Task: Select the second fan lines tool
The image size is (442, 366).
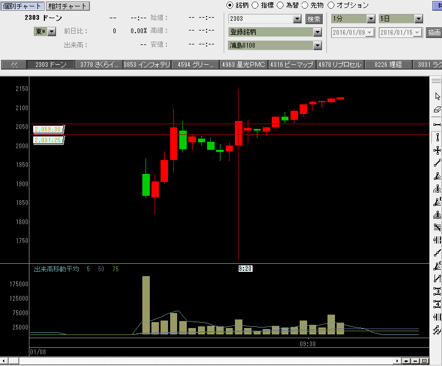Action: [437, 202]
